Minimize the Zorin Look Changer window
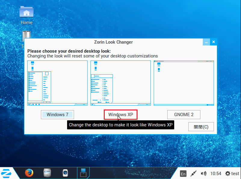 point(206,42)
